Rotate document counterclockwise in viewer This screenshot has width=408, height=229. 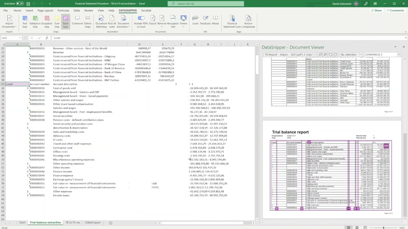[x=330, y=55]
